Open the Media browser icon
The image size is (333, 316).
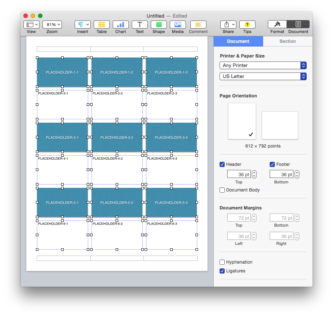point(177,25)
